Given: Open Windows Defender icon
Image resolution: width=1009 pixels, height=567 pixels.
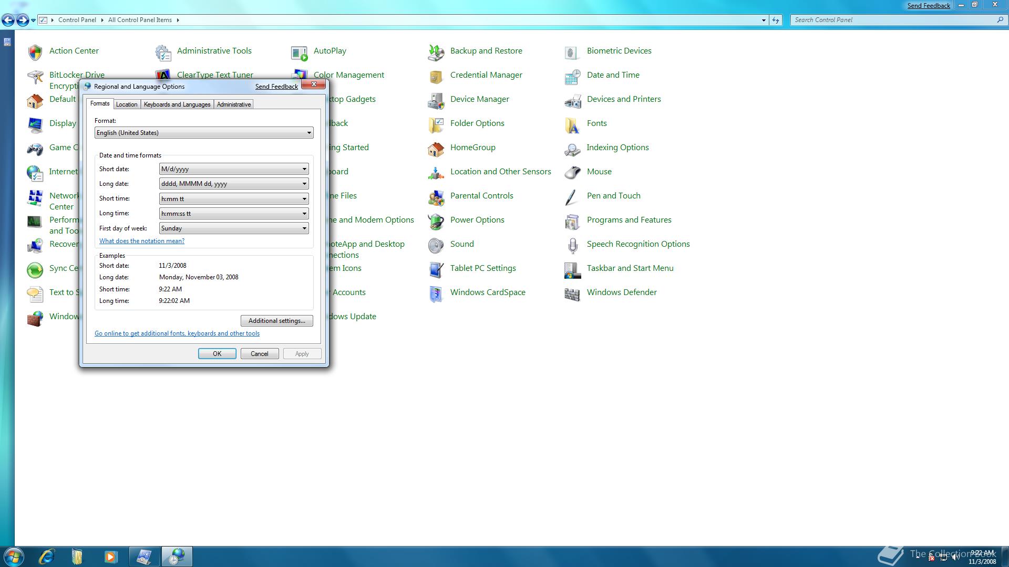Looking at the screenshot, I should coord(572,293).
